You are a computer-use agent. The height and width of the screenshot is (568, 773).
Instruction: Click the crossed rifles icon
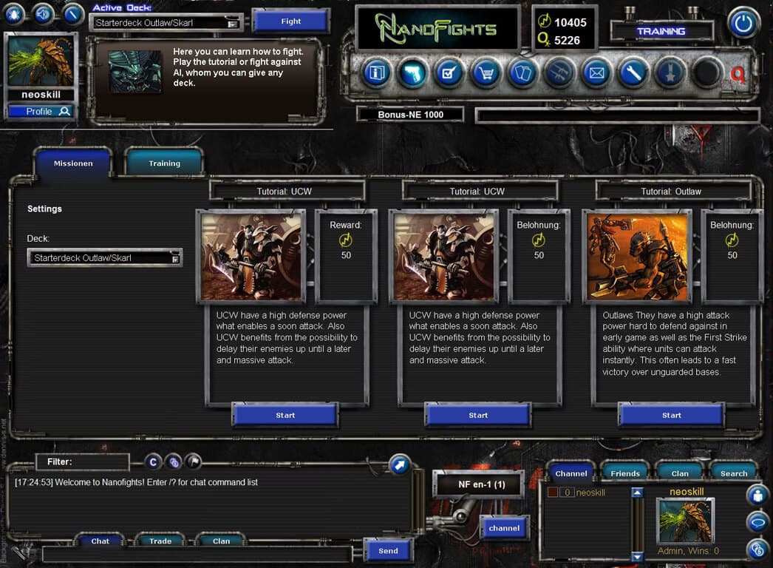coord(559,73)
